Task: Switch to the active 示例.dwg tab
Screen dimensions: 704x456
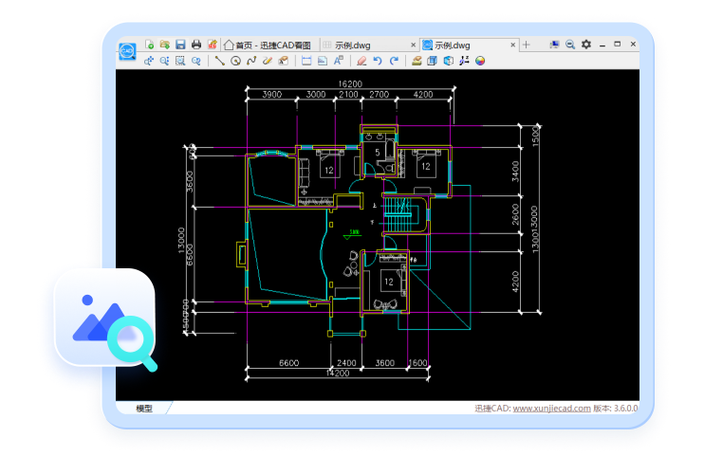Action: tap(454, 45)
